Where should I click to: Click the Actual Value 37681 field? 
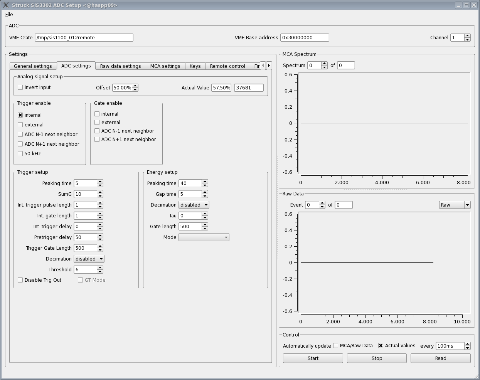(249, 88)
